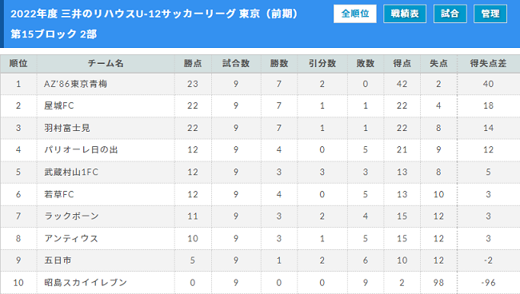Open the 全順位 tab
520x294 pixels.
(355, 14)
